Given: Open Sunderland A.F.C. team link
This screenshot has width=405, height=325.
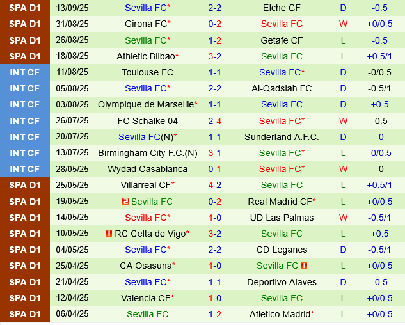Looking at the screenshot, I should coord(282,137).
